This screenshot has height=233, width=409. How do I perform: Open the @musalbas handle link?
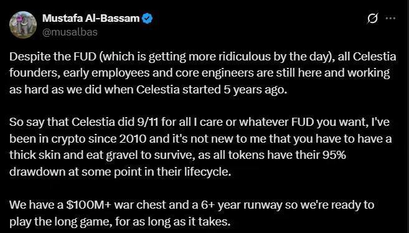70,32
